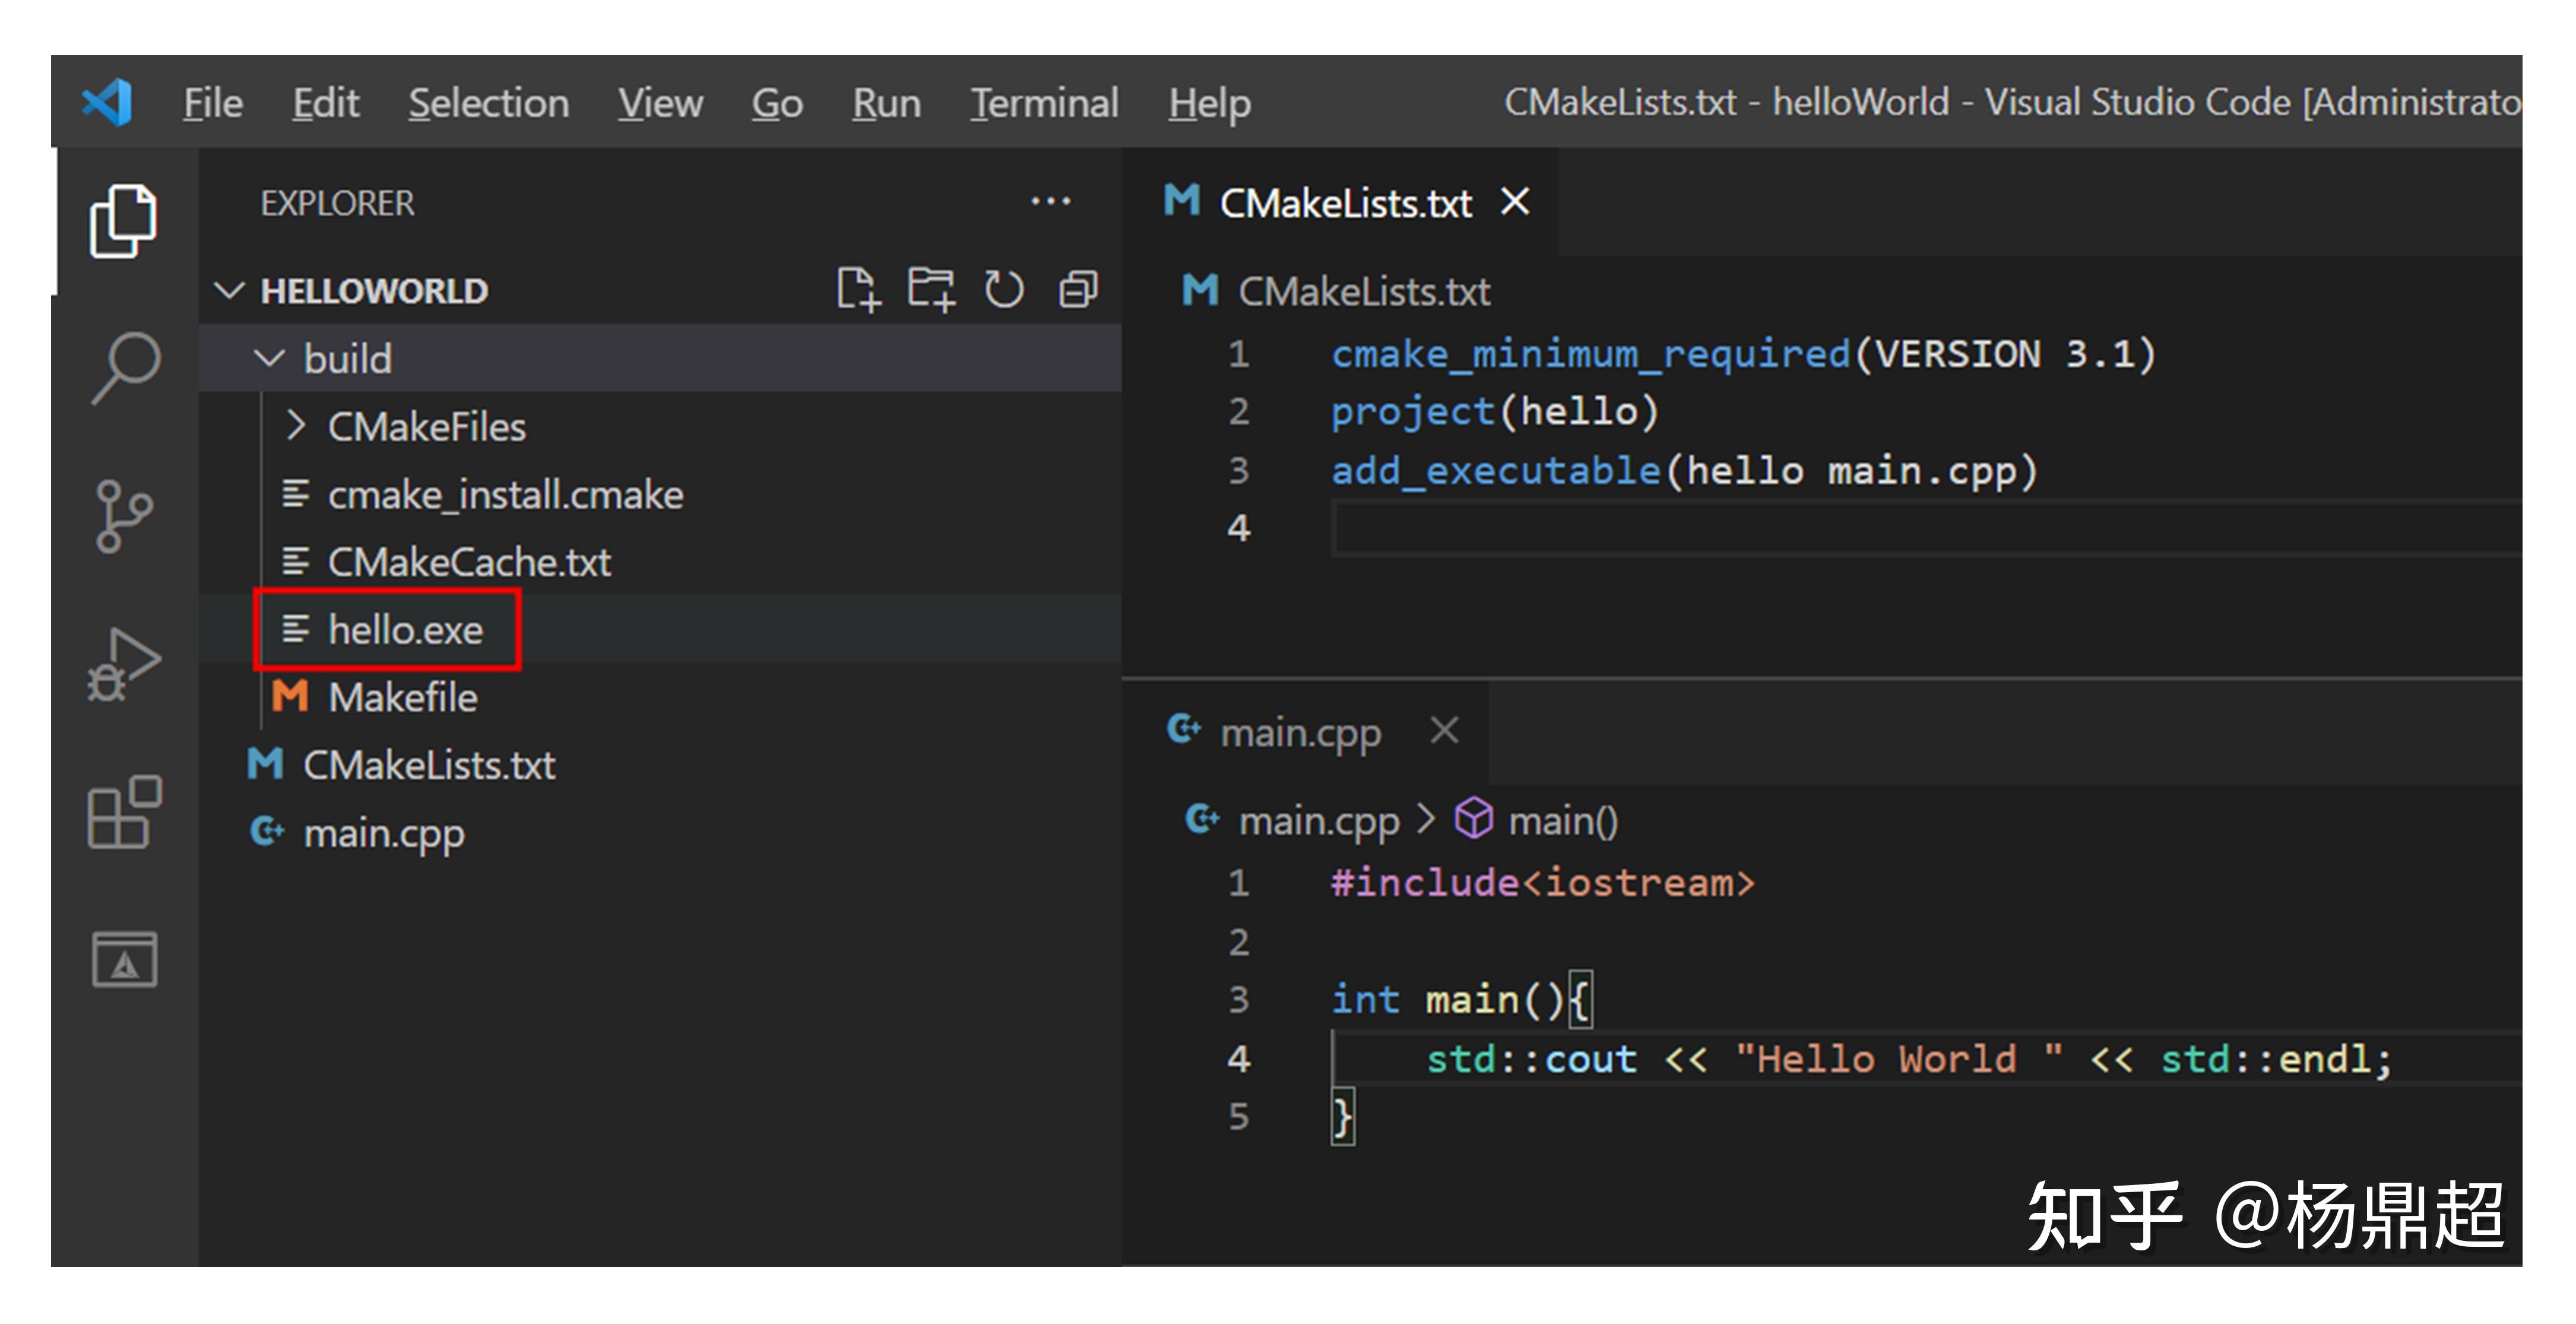2576x1324 pixels.
Task: Open the Edit menu
Action: (x=326, y=103)
